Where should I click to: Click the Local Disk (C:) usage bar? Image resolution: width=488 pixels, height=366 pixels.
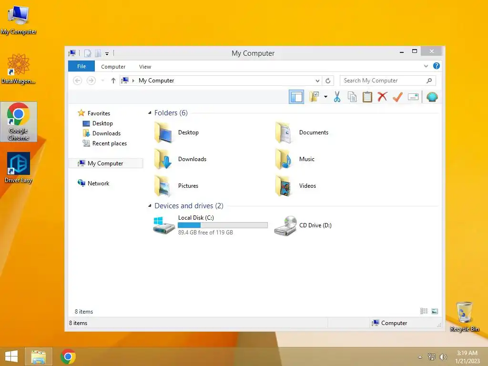click(223, 225)
